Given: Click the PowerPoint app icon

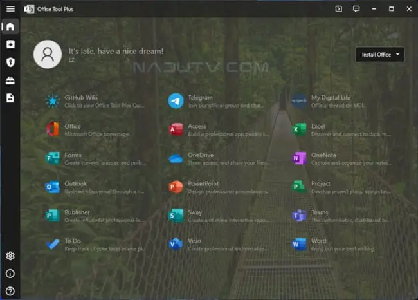Looking at the screenshot, I should tap(176, 187).
